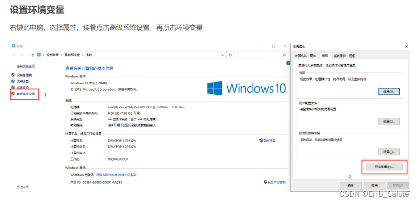416x202 pixels.
Task: Click the Windows 10 logo
Action: [x=246, y=88]
